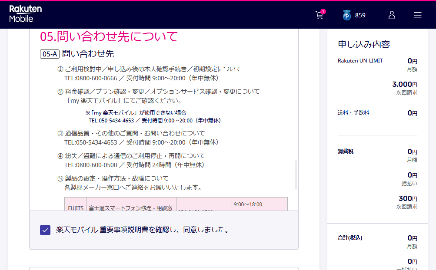Click the 859 points balance
The width and height of the screenshot is (436, 270).
[x=360, y=15]
